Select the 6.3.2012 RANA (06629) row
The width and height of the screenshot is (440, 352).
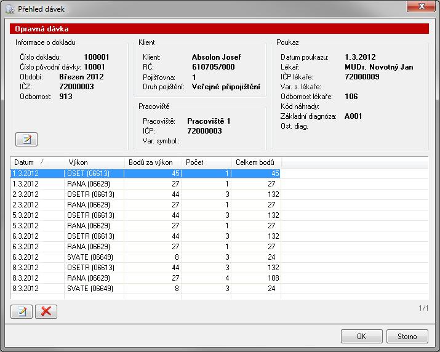pyautogui.click(x=145, y=246)
